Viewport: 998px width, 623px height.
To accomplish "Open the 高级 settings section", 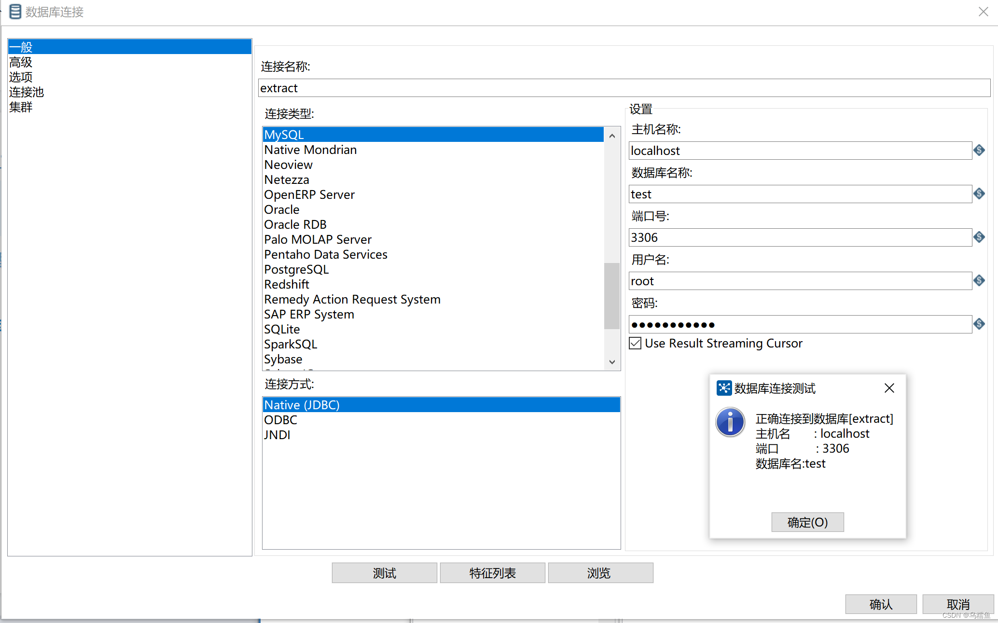I will [x=21, y=62].
